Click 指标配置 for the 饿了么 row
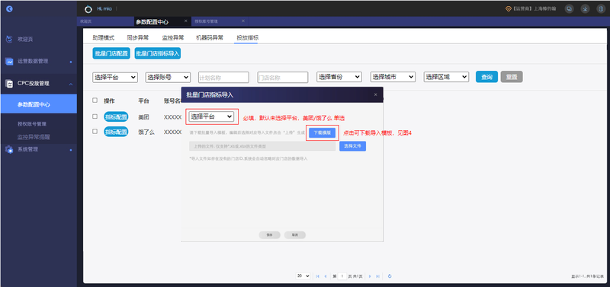610x287 pixels. point(116,132)
